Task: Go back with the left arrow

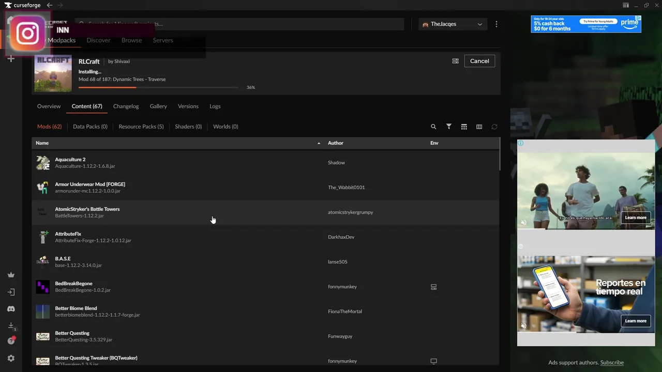Action: [50, 5]
